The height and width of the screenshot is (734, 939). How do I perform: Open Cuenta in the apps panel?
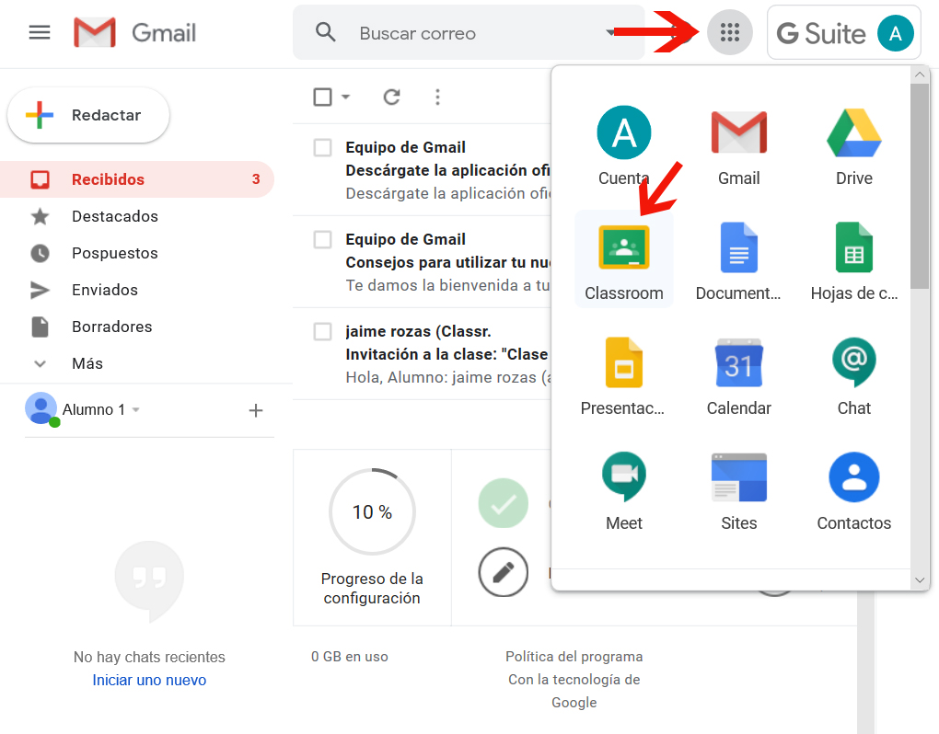(x=624, y=146)
